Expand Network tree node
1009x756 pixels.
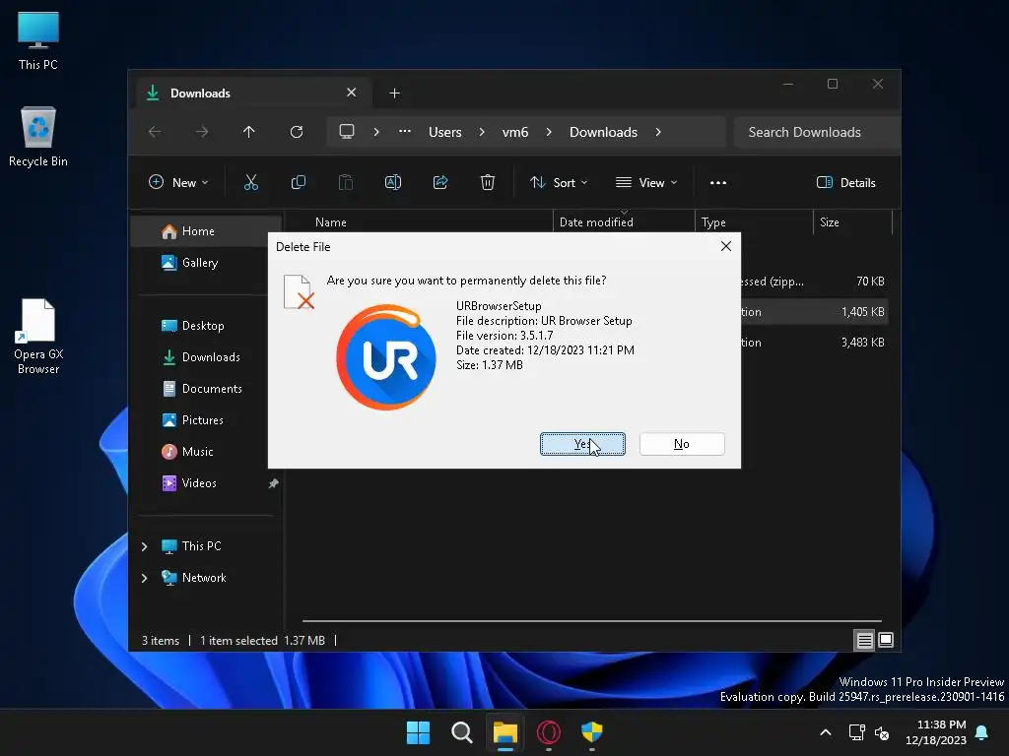coord(144,578)
